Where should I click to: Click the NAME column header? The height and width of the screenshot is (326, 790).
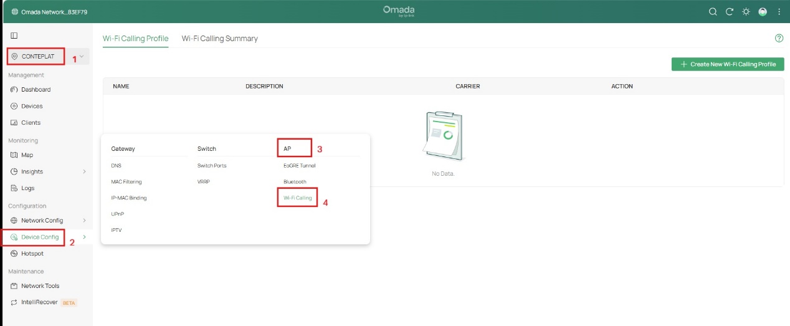coord(121,87)
